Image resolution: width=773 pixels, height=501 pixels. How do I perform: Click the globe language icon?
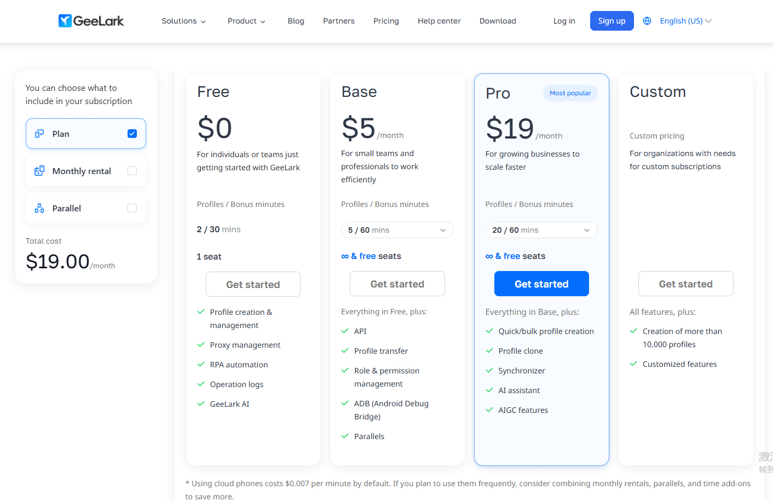click(647, 21)
